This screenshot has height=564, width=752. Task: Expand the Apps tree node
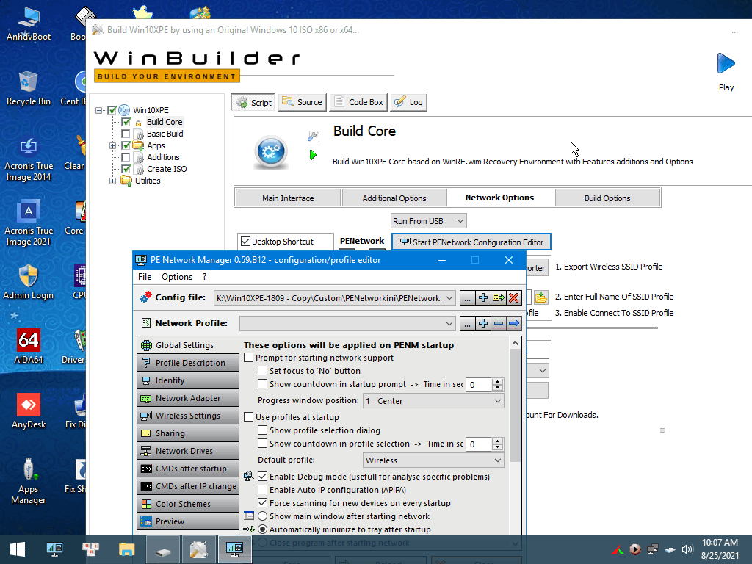(x=112, y=145)
